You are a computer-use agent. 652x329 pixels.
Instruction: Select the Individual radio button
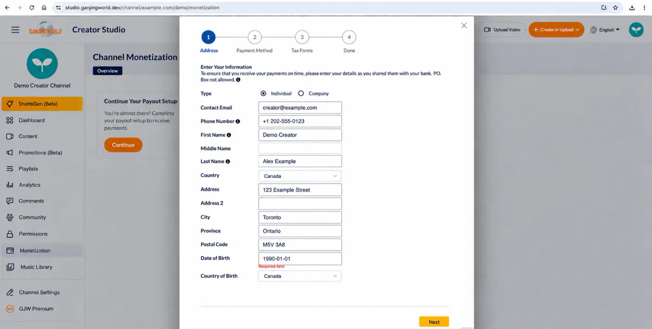click(x=264, y=93)
